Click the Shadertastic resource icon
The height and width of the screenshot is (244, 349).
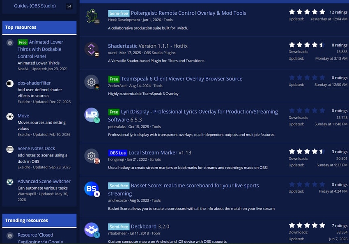[x=91, y=49]
